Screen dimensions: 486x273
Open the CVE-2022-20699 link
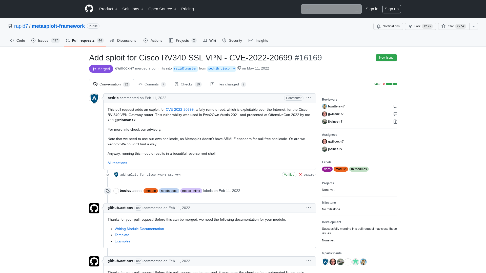(x=180, y=109)
